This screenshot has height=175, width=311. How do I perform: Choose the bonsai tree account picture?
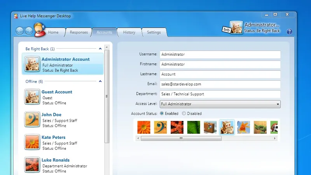point(260,127)
